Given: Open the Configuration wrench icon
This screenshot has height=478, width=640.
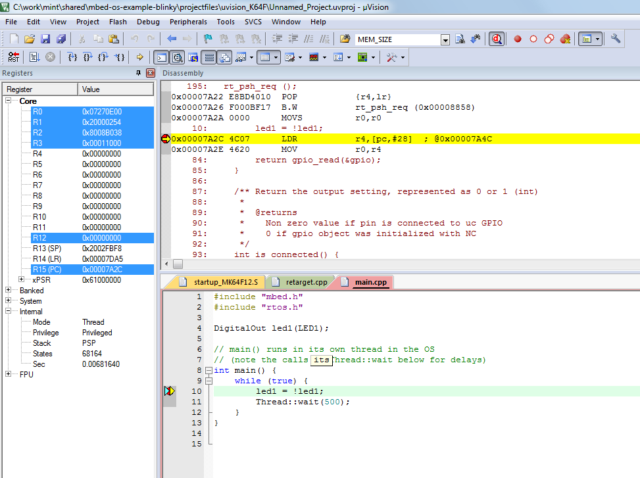Looking at the screenshot, I should click(616, 39).
